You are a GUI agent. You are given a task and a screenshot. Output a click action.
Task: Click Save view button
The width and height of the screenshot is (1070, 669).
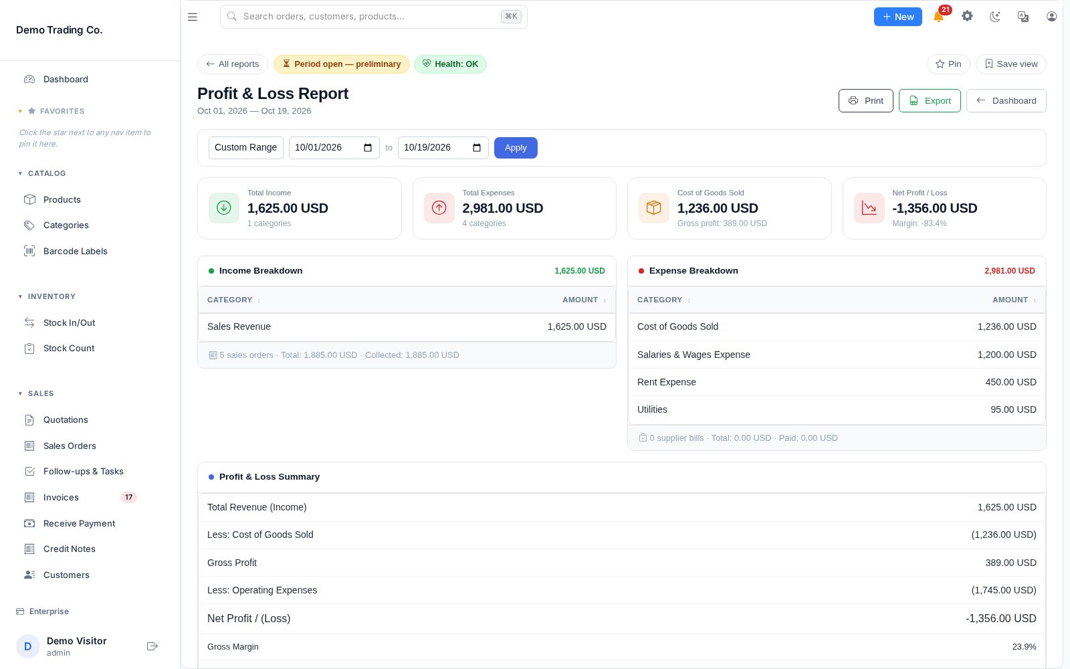1011,64
